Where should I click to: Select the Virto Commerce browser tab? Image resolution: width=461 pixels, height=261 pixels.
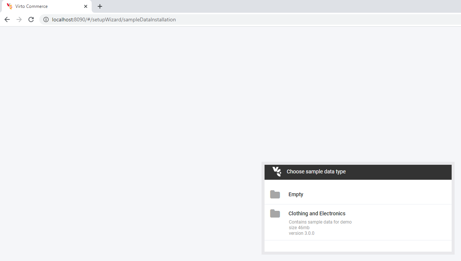click(47, 6)
